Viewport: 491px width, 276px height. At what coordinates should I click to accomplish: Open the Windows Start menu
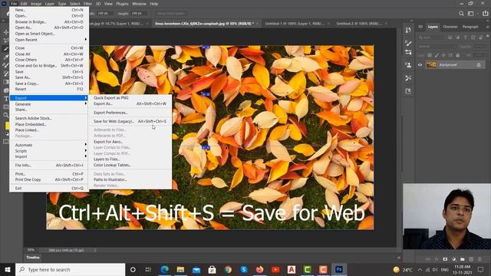8,269
